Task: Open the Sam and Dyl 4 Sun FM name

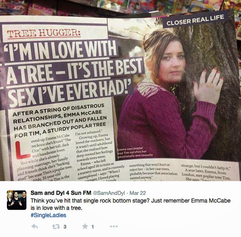Action: pos(61,193)
